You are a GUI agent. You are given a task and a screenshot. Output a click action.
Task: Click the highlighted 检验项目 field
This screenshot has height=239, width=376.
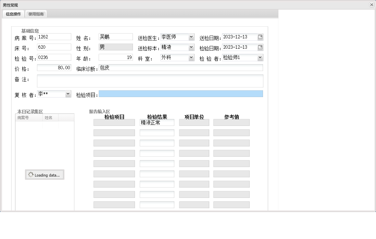[181, 94]
